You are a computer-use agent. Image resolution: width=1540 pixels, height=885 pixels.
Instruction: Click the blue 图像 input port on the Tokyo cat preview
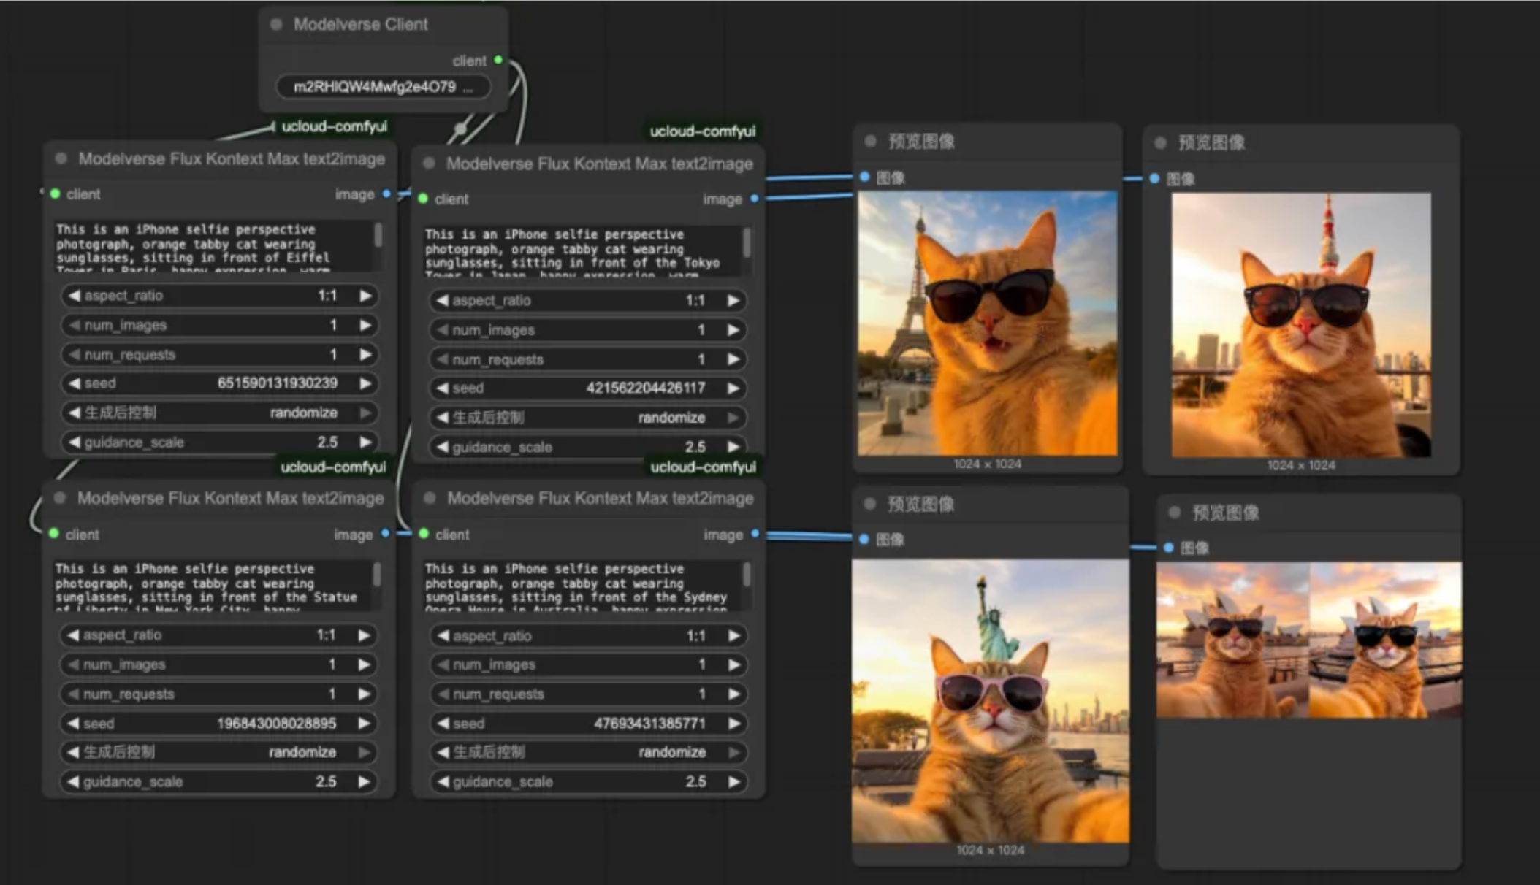(1154, 179)
